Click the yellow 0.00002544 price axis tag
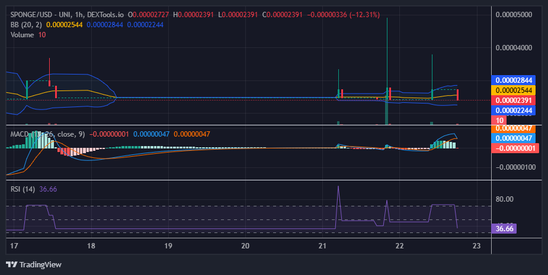 pyautogui.click(x=514, y=90)
